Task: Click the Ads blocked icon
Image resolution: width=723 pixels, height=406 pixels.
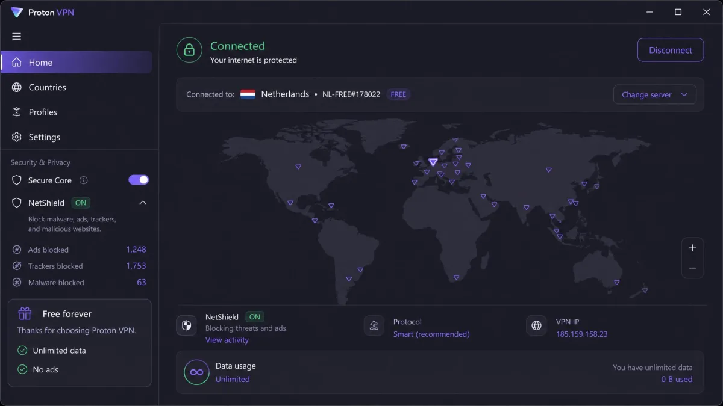Action: tap(17, 250)
